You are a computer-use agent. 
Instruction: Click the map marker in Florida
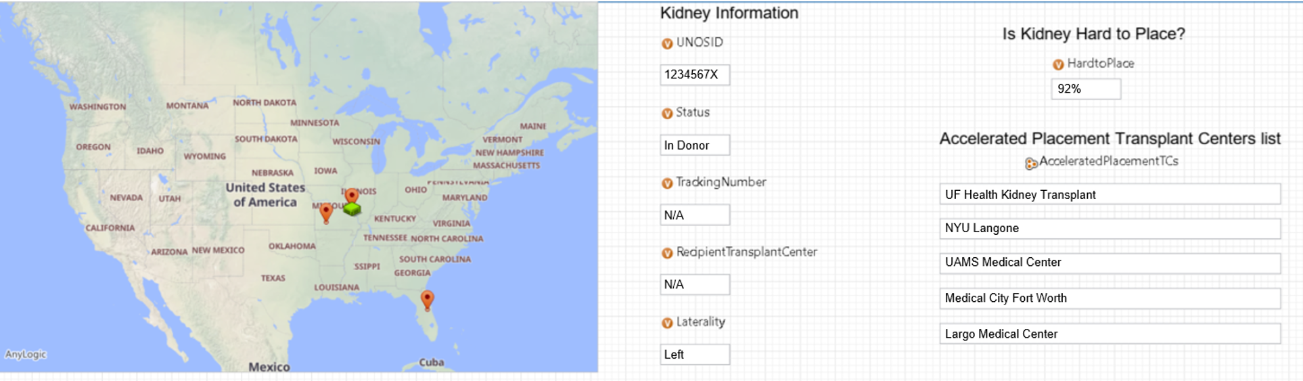[x=427, y=299]
